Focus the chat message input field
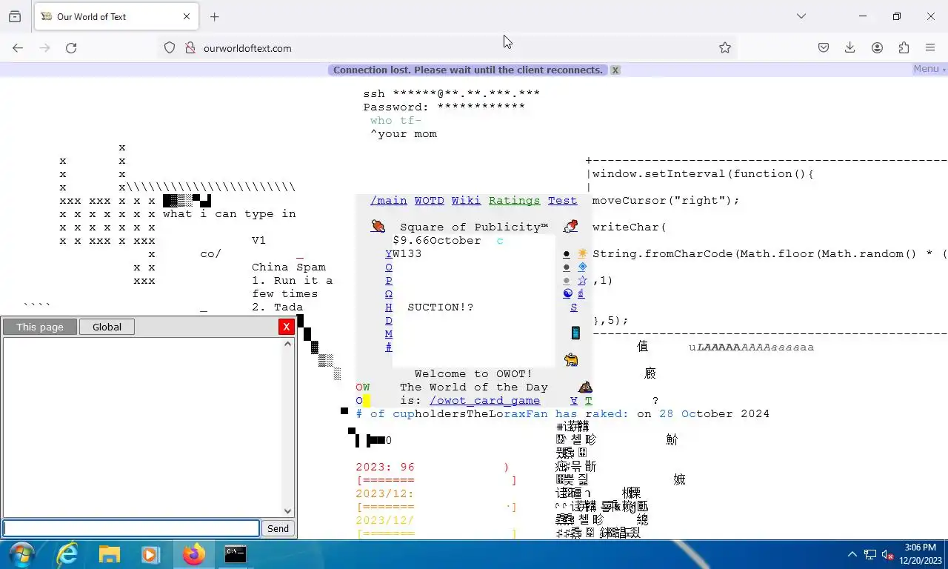 point(131,528)
